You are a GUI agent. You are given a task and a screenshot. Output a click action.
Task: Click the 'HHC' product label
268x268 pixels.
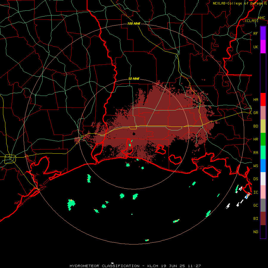coord(261,18)
